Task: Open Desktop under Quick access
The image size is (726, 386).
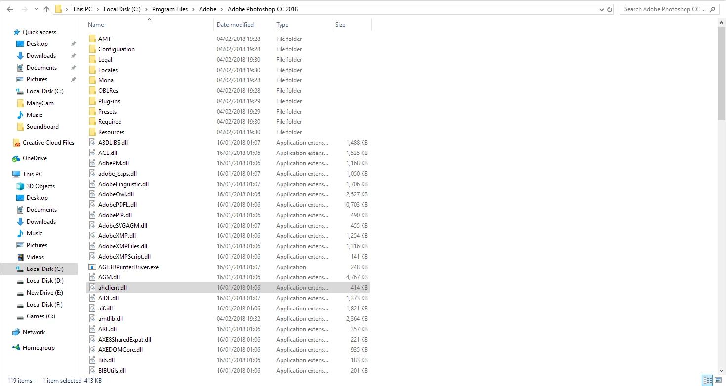Action: (37, 44)
